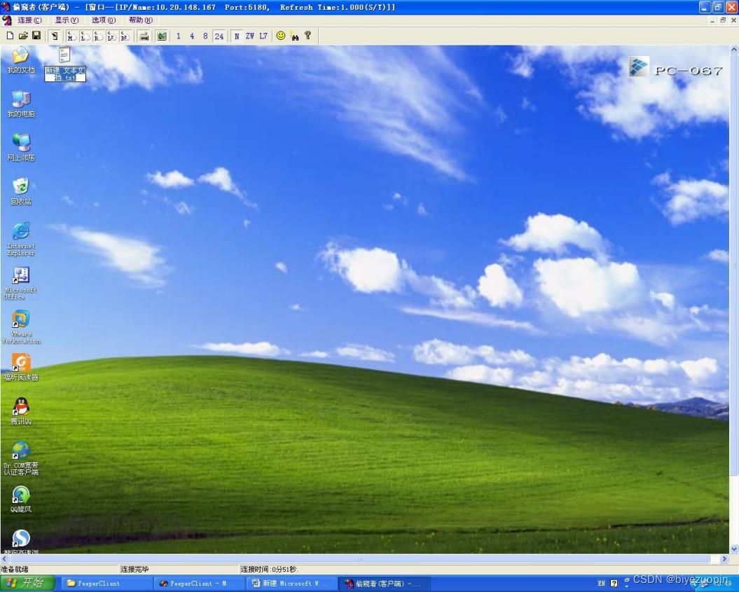Click the vertical scrollbar down arrow

734,549
